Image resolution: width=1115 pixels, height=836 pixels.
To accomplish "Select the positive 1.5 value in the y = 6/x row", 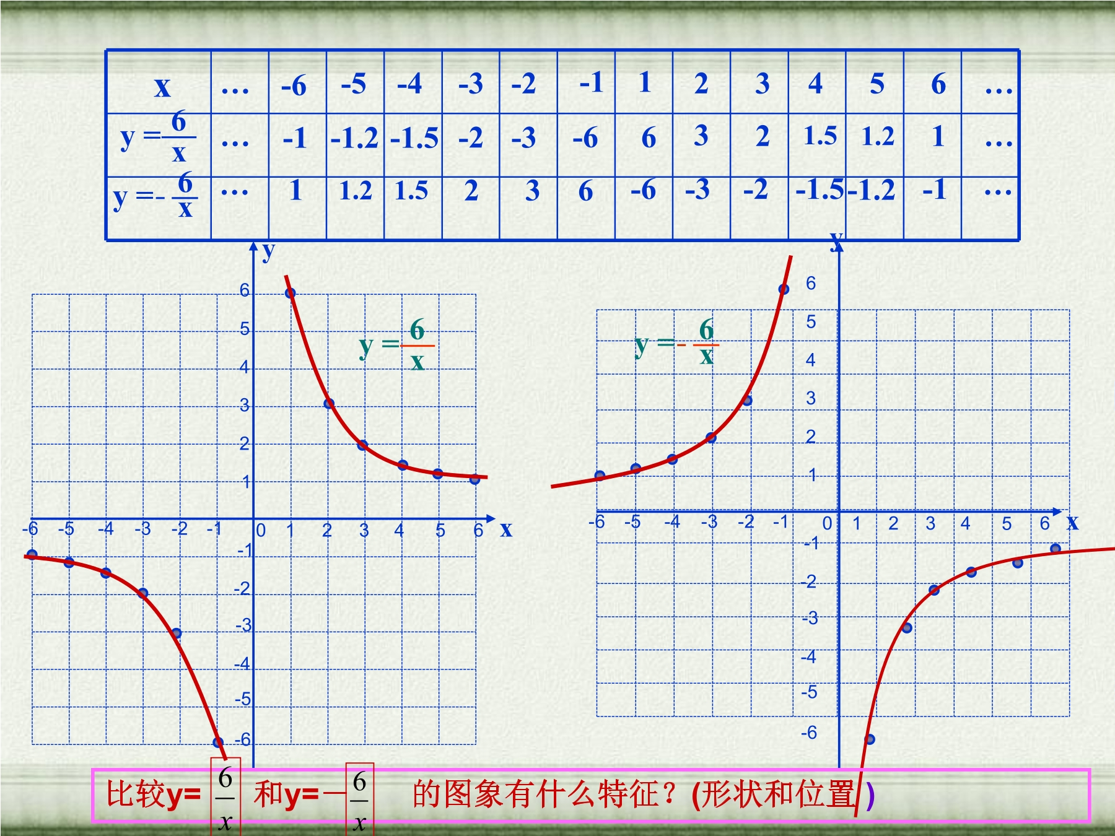I will point(820,136).
